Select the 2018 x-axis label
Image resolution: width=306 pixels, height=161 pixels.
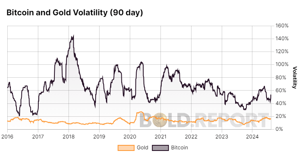tap(69, 136)
